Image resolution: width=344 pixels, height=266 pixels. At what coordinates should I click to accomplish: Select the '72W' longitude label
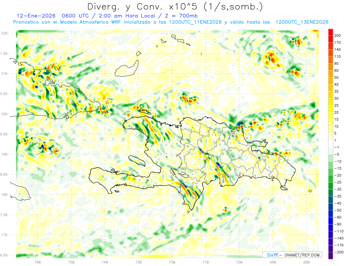172,262
